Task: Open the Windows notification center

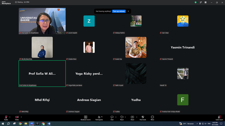Action: [x=221, y=124]
